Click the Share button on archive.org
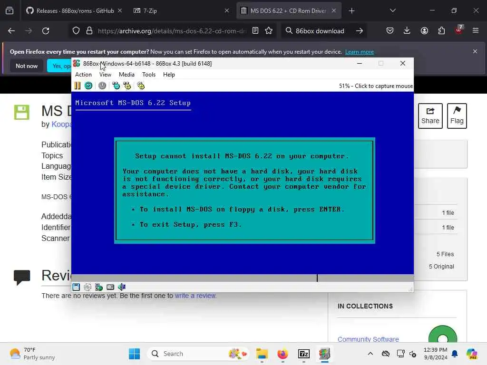This screenshot has width=487, height=365. [430, 116]
